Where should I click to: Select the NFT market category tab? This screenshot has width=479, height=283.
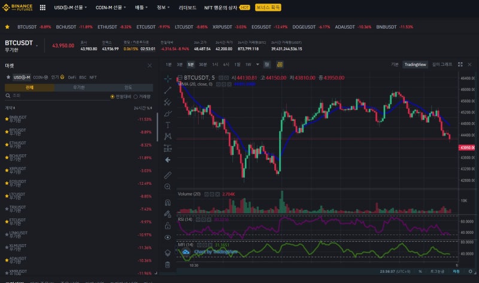tap(93, 78)
